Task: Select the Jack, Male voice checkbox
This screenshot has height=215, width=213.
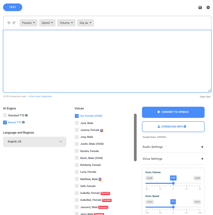Action: tap(77, 123)
